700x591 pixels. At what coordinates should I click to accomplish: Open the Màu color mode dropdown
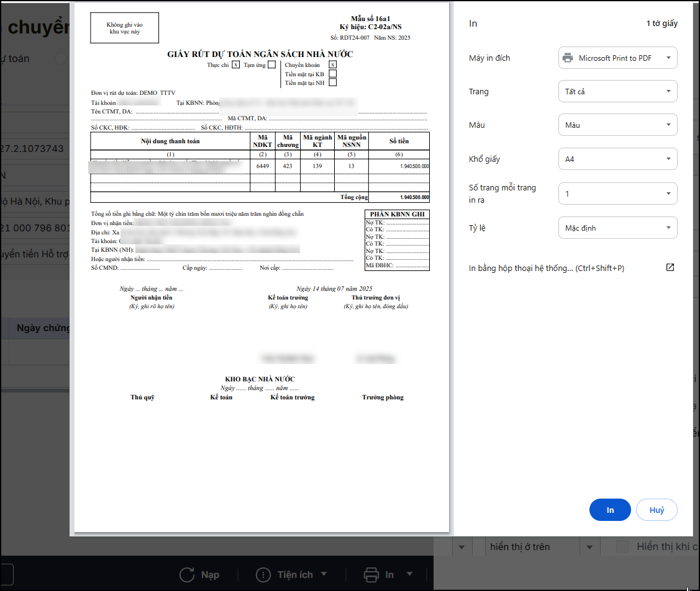click(x=617, y=125)
